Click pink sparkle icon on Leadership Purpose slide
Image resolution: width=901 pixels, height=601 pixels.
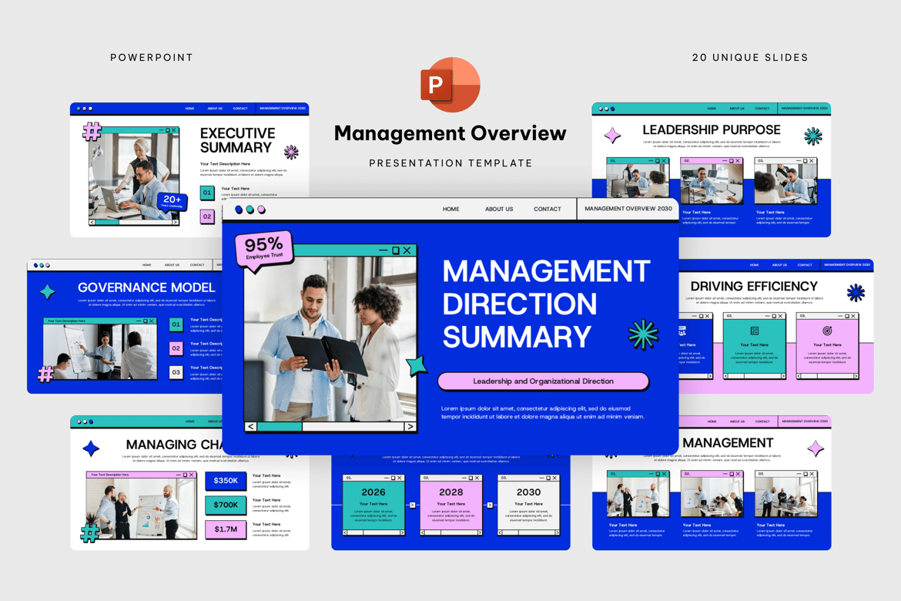pyautogui.click(x=612, y=136)
